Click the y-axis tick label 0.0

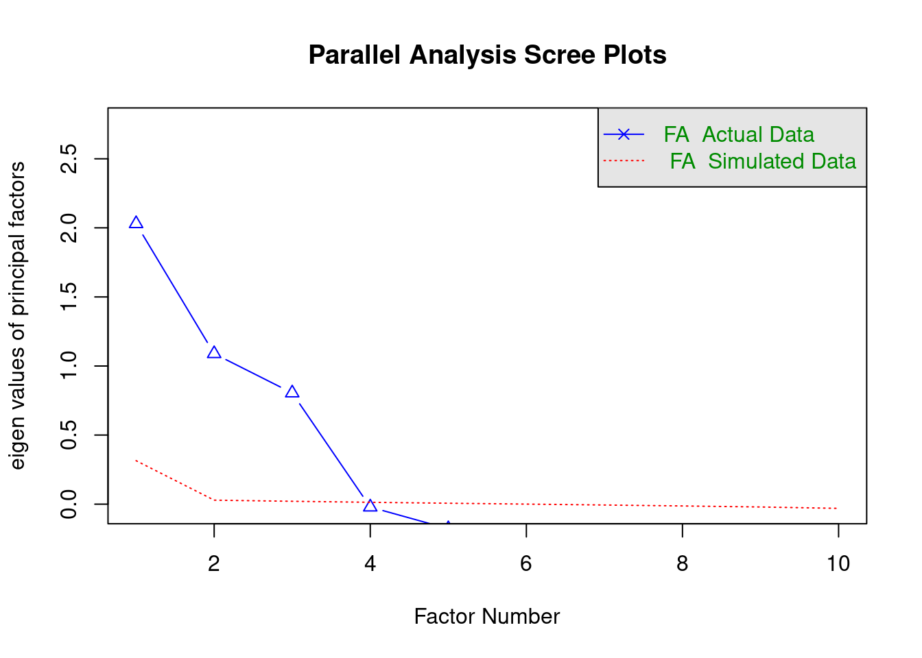69,504
